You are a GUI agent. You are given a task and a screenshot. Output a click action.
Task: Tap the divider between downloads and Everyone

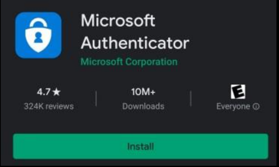[191, 98]
